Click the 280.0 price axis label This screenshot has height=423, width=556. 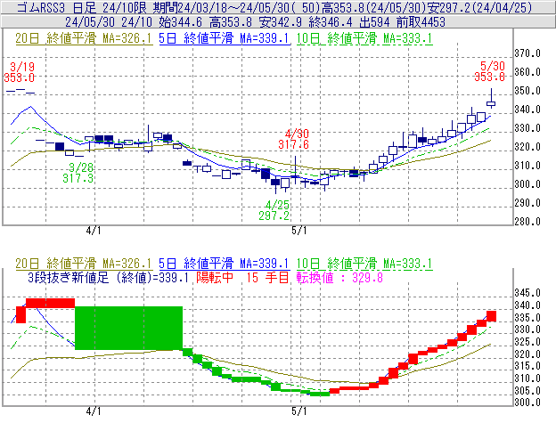[527, 222]
